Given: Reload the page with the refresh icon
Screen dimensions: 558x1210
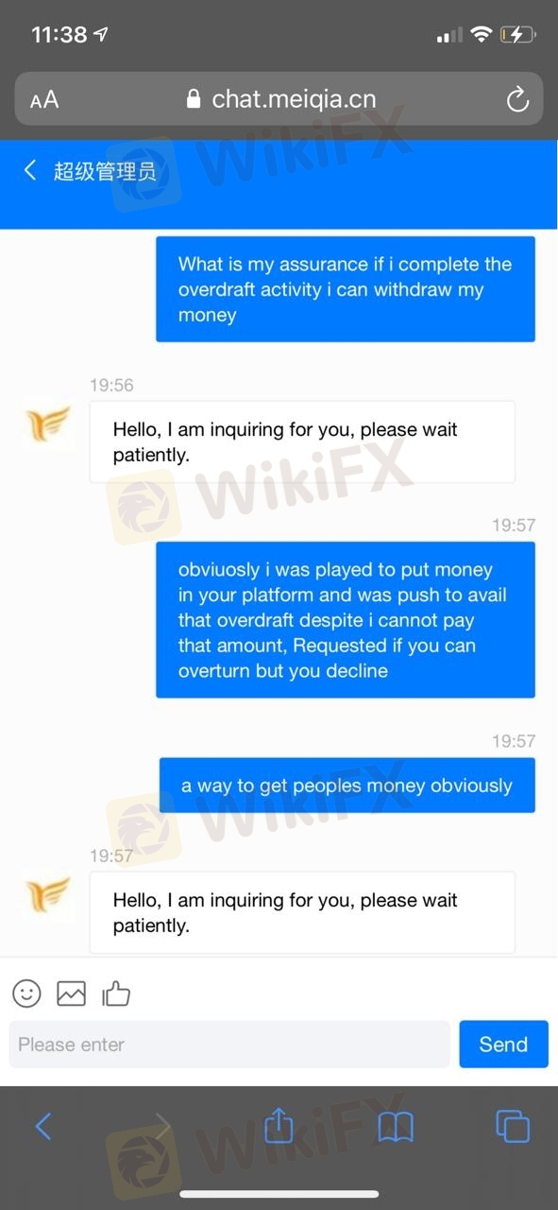Looking at the screenshot, I should click(517, 99).
